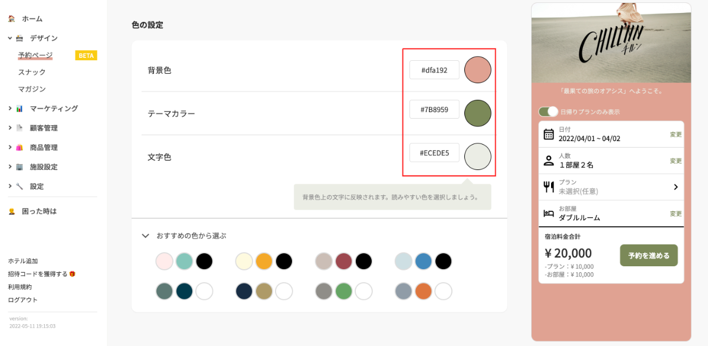
Task: Click the customer management document icon
Action: 19,128
